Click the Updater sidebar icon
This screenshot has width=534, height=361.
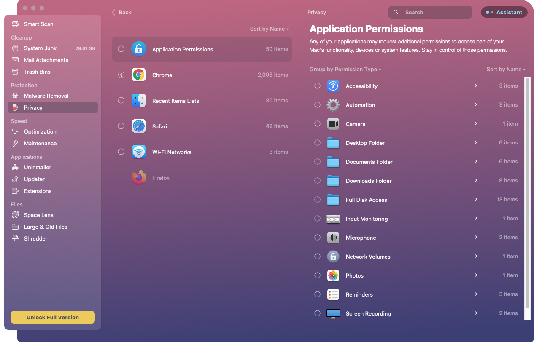[x=15, y=179]
